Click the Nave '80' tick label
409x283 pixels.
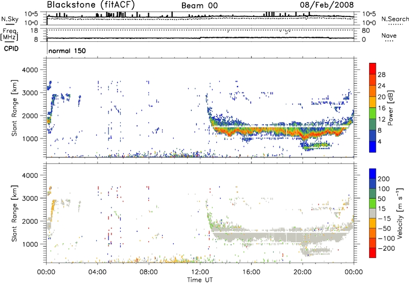tap(366, 31)
